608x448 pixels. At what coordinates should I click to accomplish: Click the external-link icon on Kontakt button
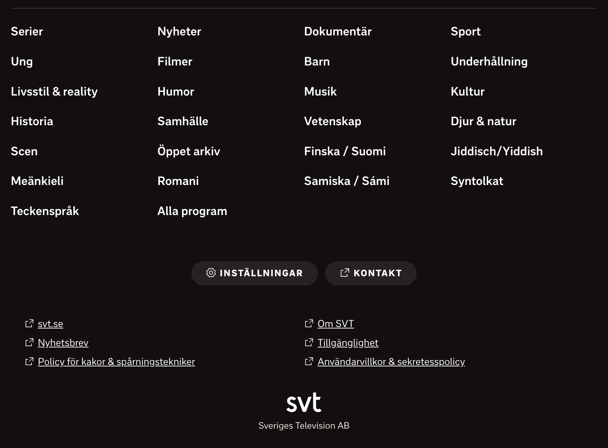(x=345, y=273)
